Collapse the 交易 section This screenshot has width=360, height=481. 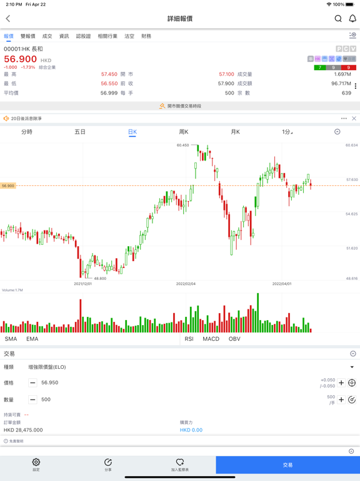pyautogui.click(x=353, y=354)
